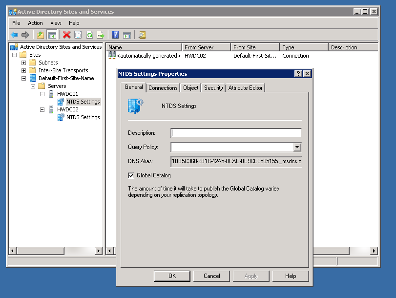
Task: Click tree pane horizontal scrollbar right arrow
Action: click(x=99, y=251)
